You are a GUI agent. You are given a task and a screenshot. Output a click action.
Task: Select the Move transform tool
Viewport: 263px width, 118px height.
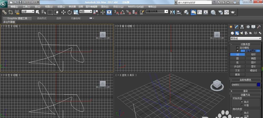coord(63,12)
